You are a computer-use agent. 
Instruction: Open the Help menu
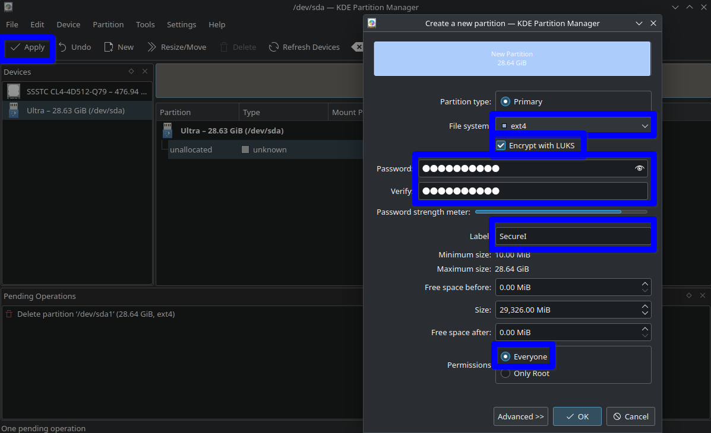tap(217, 24)
